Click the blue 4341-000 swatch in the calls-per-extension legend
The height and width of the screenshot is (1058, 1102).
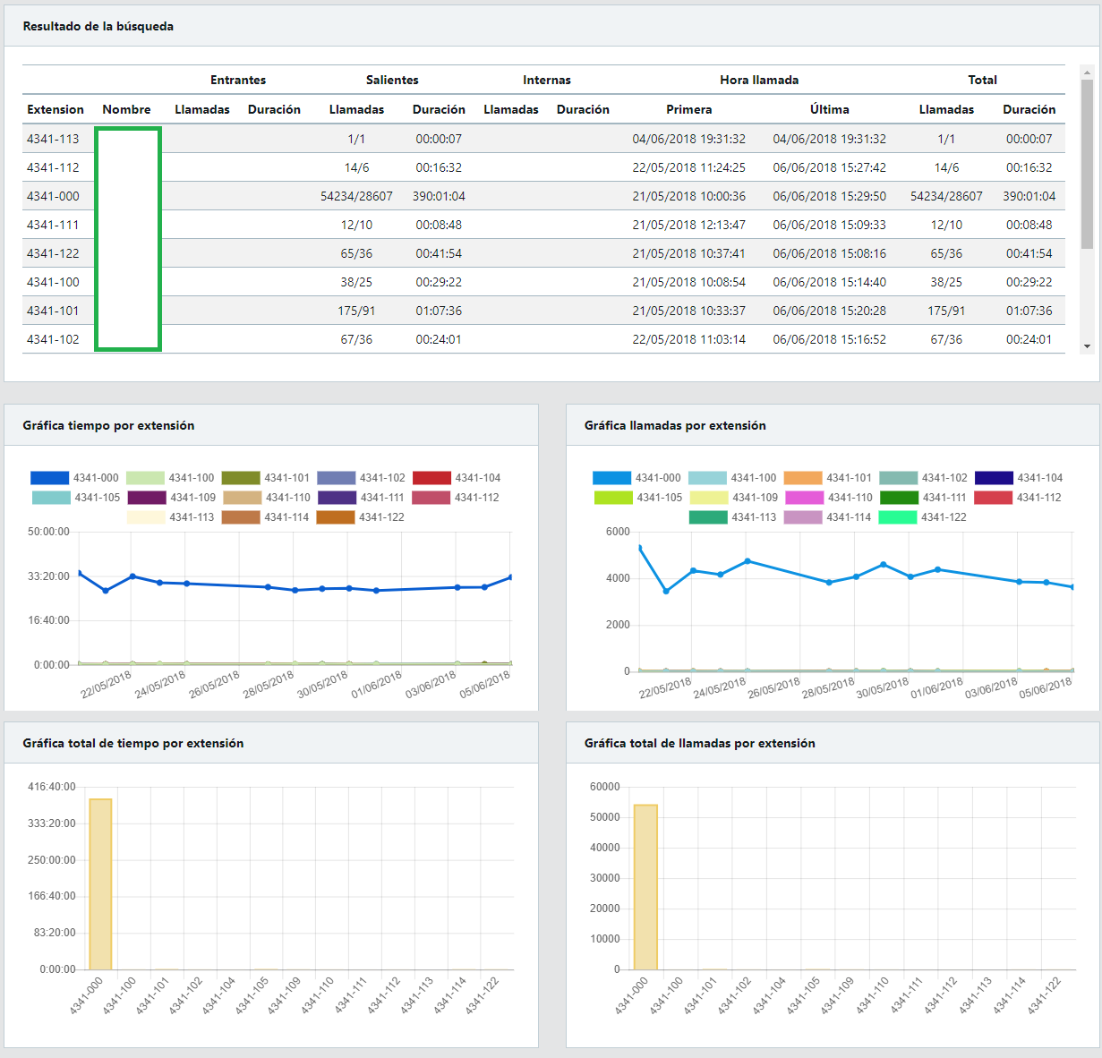tap(611, 478)
